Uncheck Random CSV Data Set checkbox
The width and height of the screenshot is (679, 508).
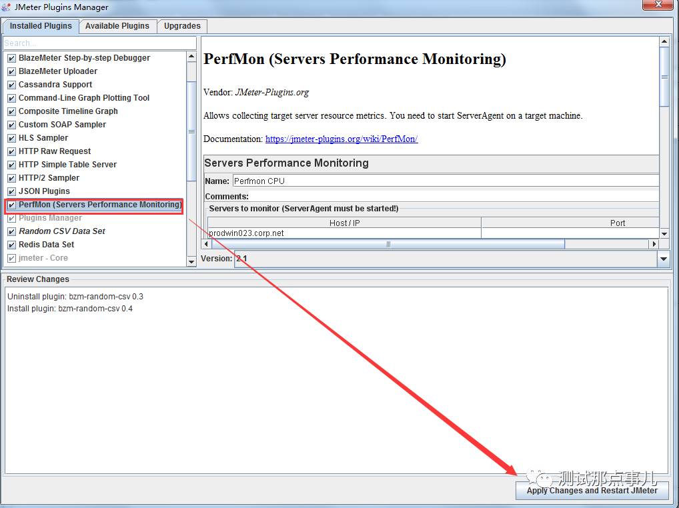(12, 232)
